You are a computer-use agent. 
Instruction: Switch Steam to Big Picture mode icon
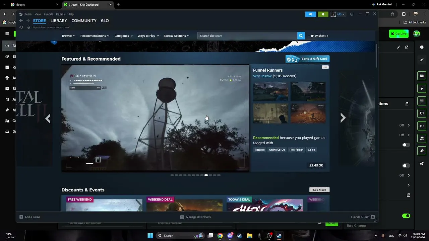352,14
